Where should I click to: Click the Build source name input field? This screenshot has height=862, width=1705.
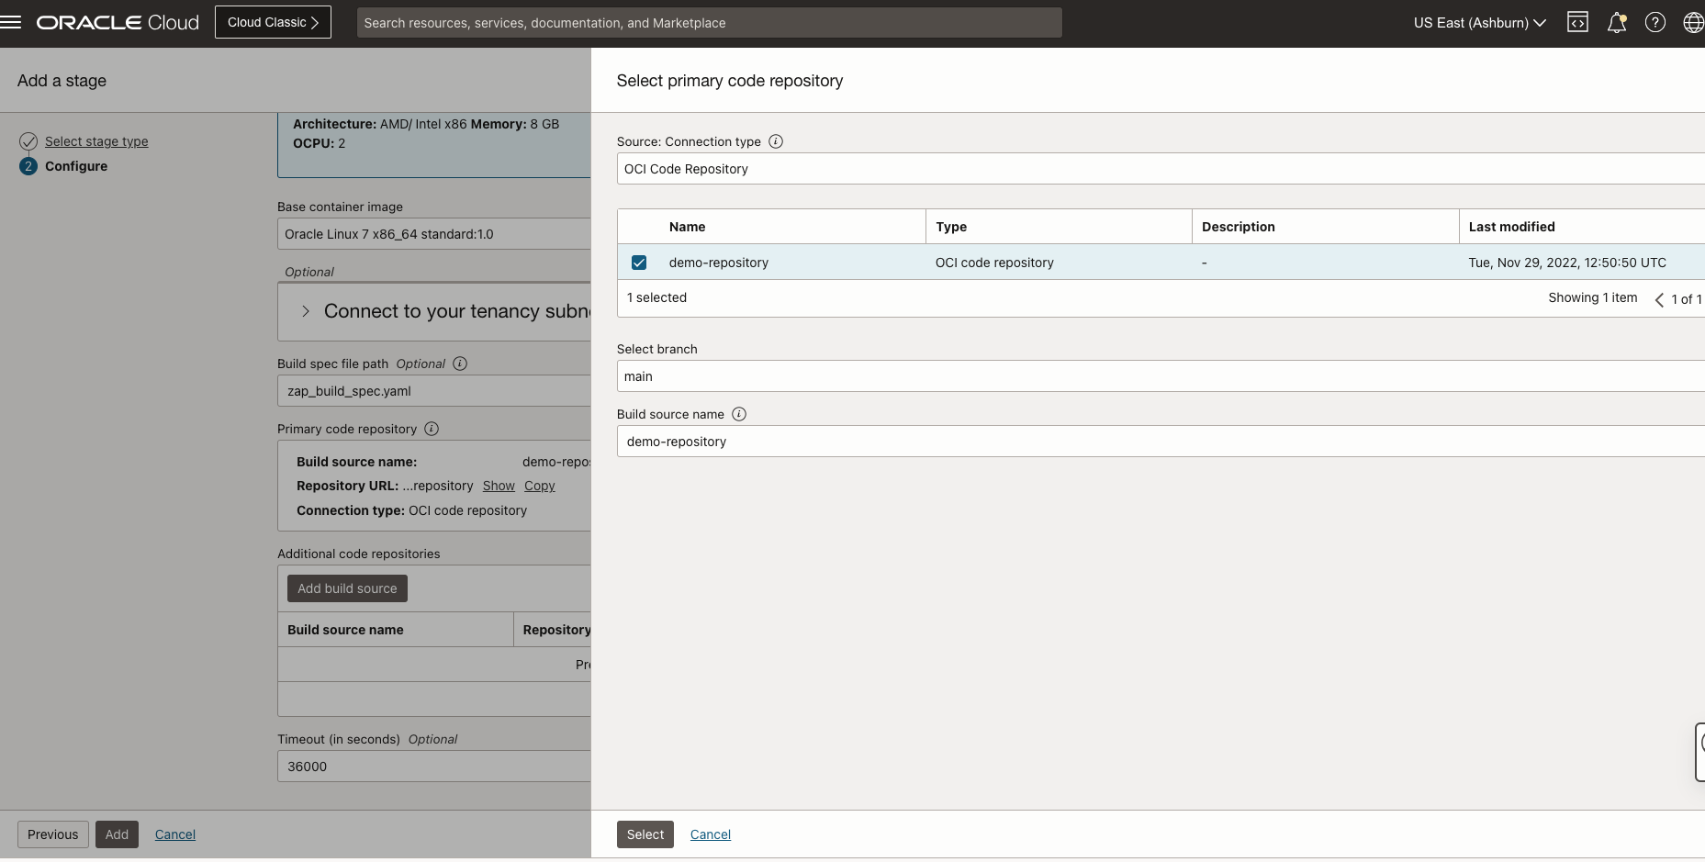tap(1159, 442)
